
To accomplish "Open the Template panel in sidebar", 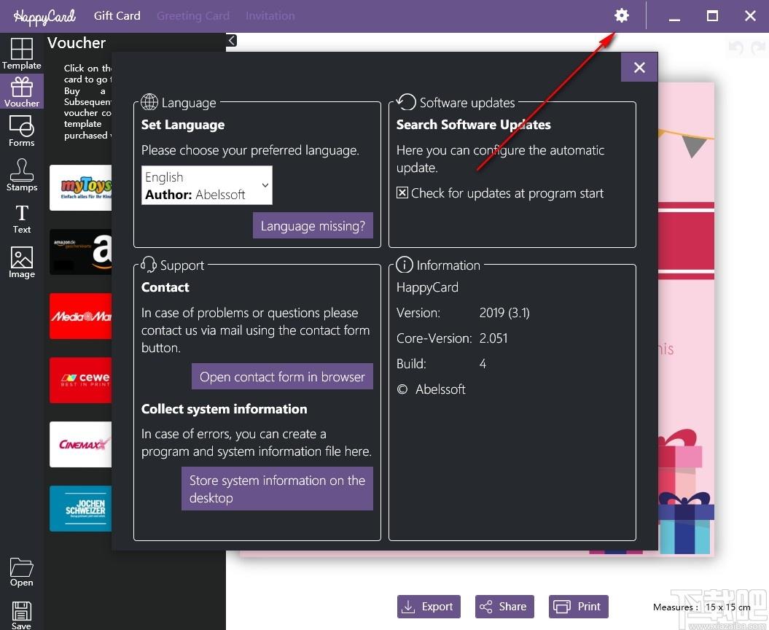I will pos(22,53).
